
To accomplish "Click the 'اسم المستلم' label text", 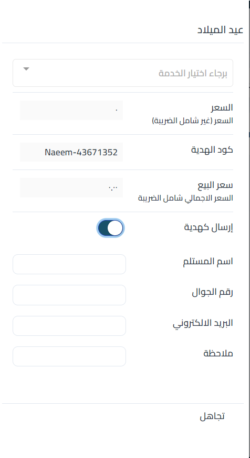I will tap(208, 261).
